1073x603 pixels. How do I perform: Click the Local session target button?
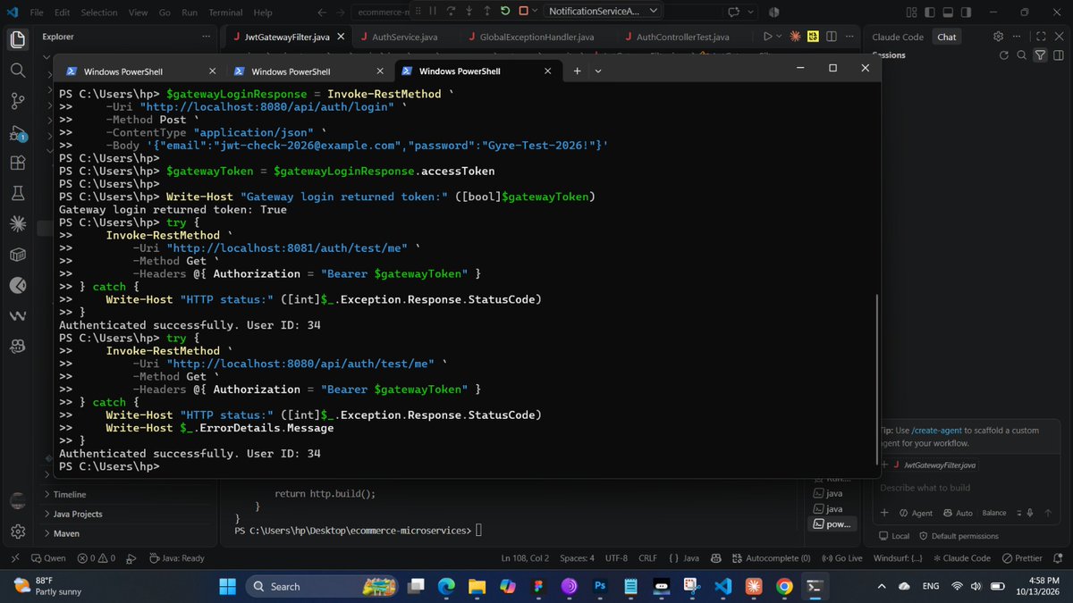pyautogui.click(x=893, y=536)
